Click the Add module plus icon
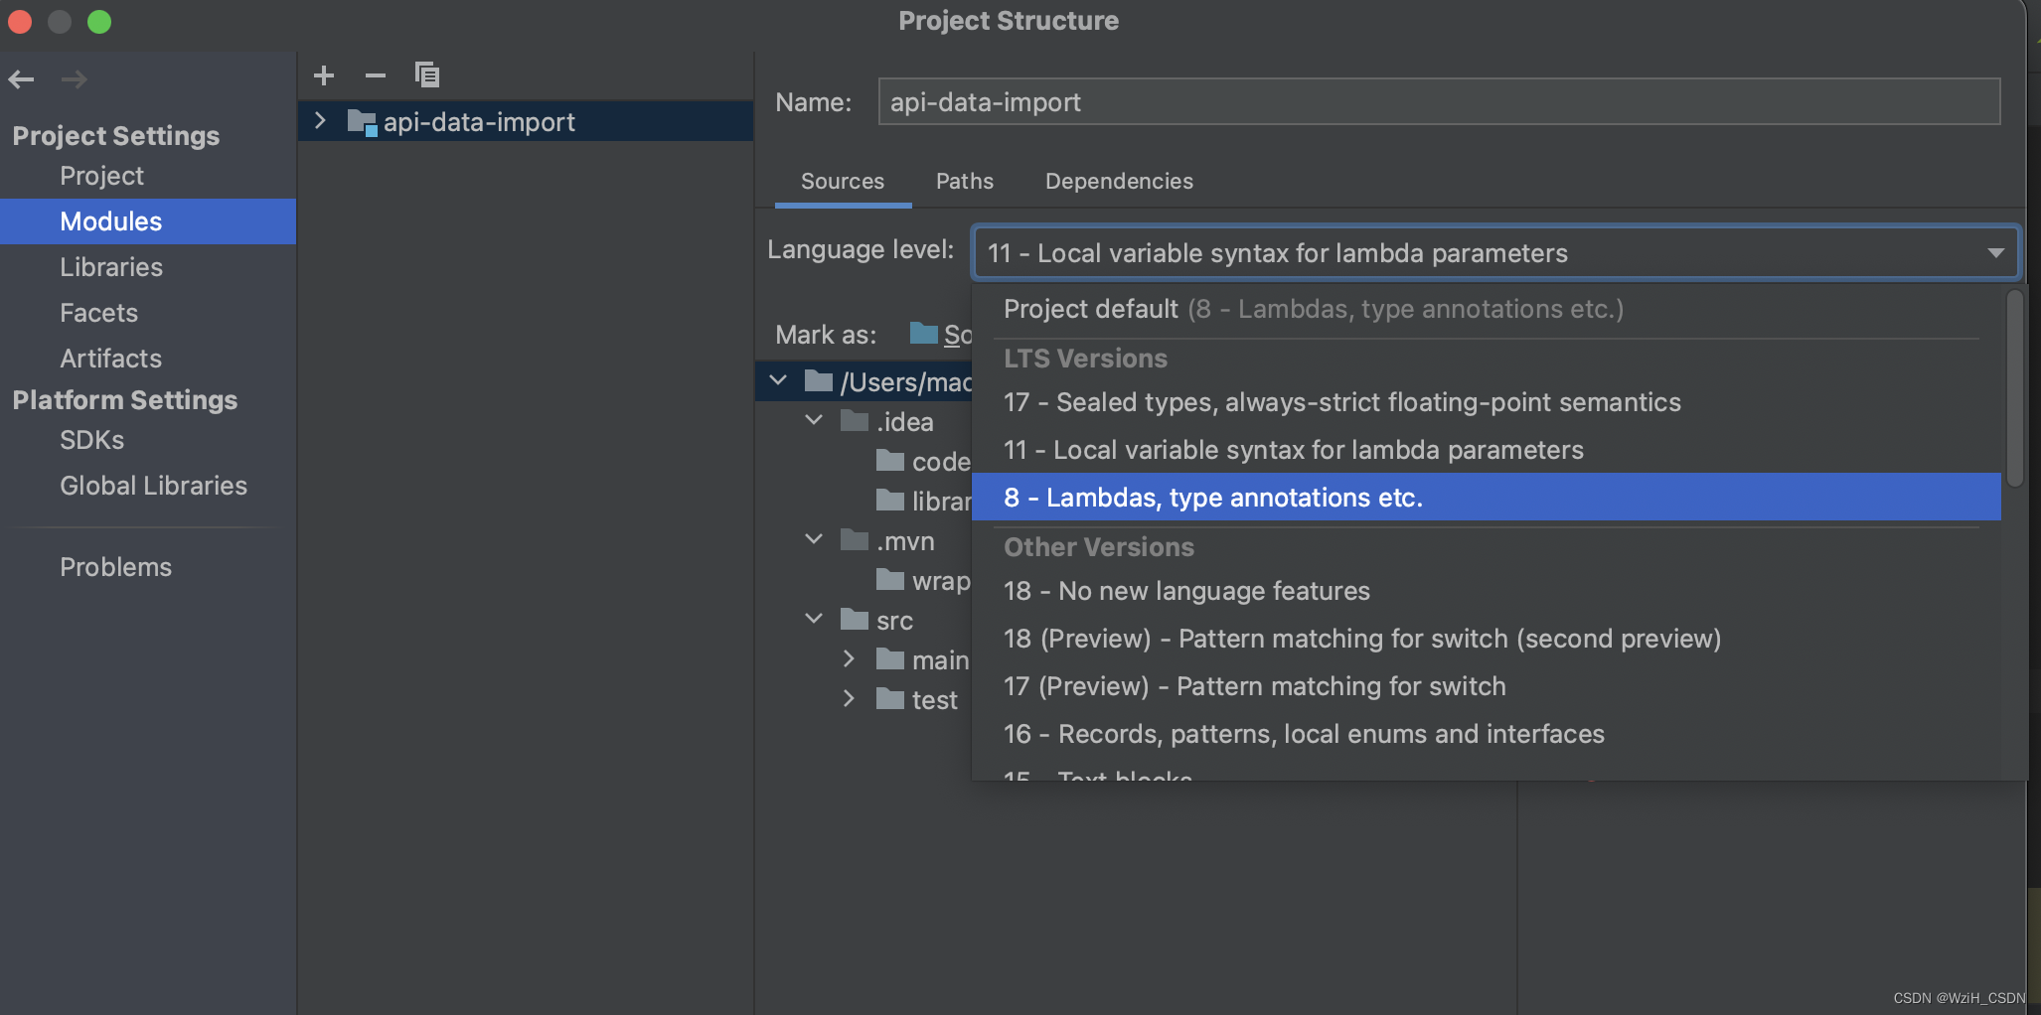 [x=324, y=75]
